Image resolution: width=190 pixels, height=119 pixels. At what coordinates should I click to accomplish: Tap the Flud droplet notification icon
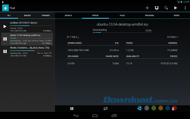[3, 2]
